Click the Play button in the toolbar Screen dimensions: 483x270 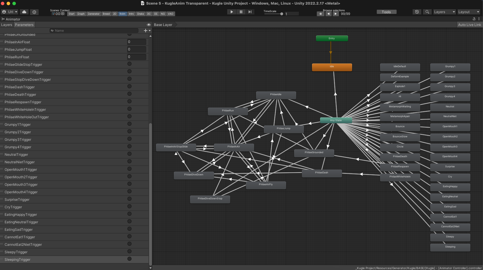(232, 12)
